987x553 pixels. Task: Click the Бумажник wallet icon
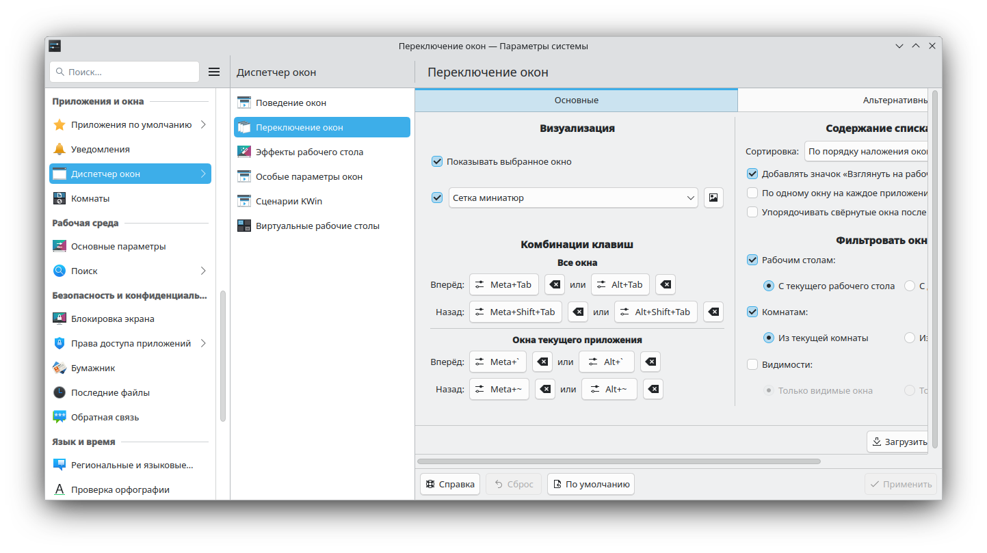click(x=60, y=368)
